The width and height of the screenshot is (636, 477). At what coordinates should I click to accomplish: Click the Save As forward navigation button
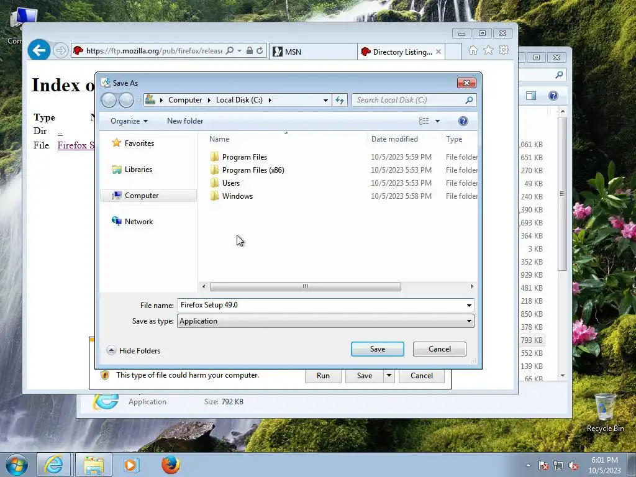pos(126,100)
